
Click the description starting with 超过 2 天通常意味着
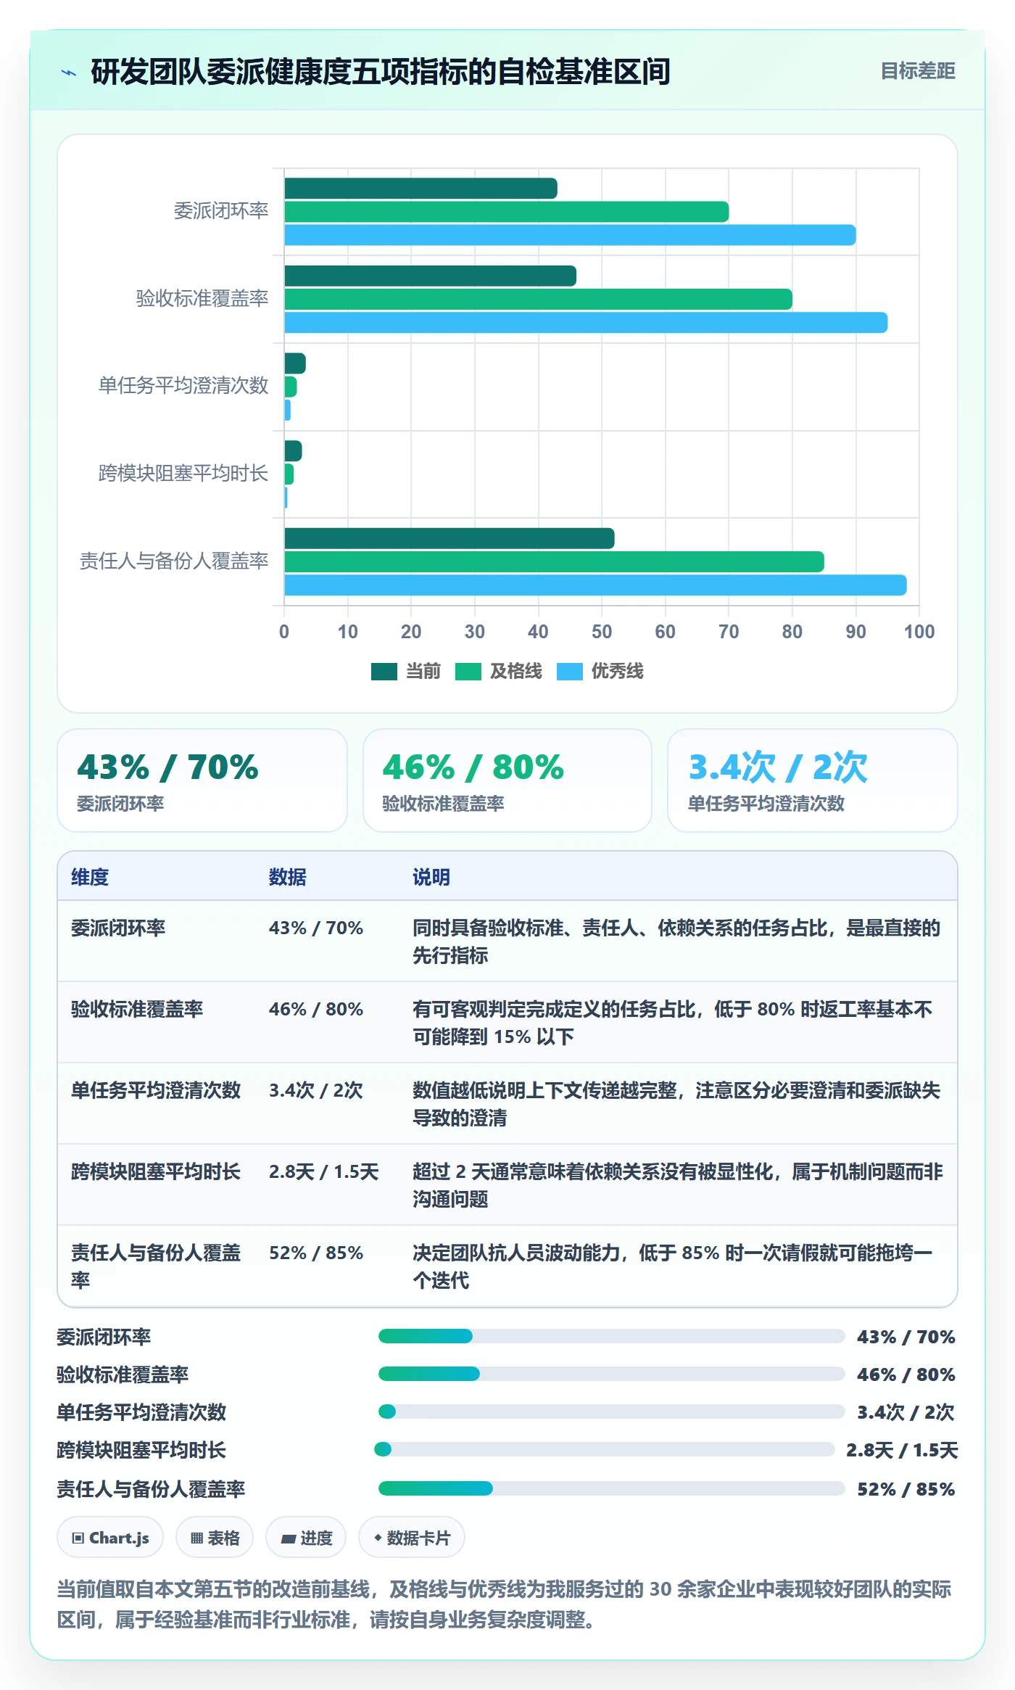click(x=678, y=1185)
